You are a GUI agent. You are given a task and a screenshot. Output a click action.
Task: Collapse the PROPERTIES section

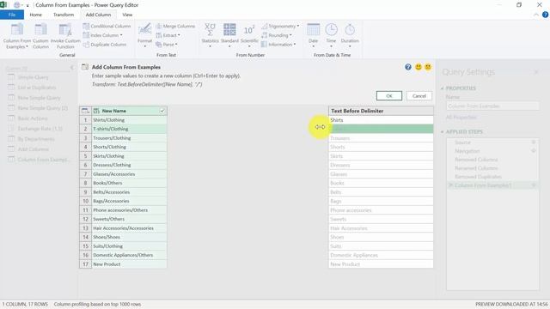point(443,88)
